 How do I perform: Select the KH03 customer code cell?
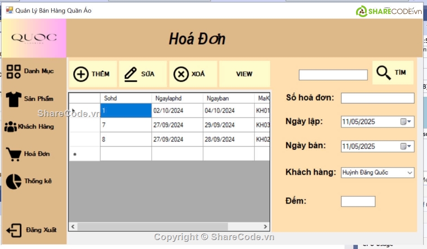pyautogui.click(x=262, y=125)
